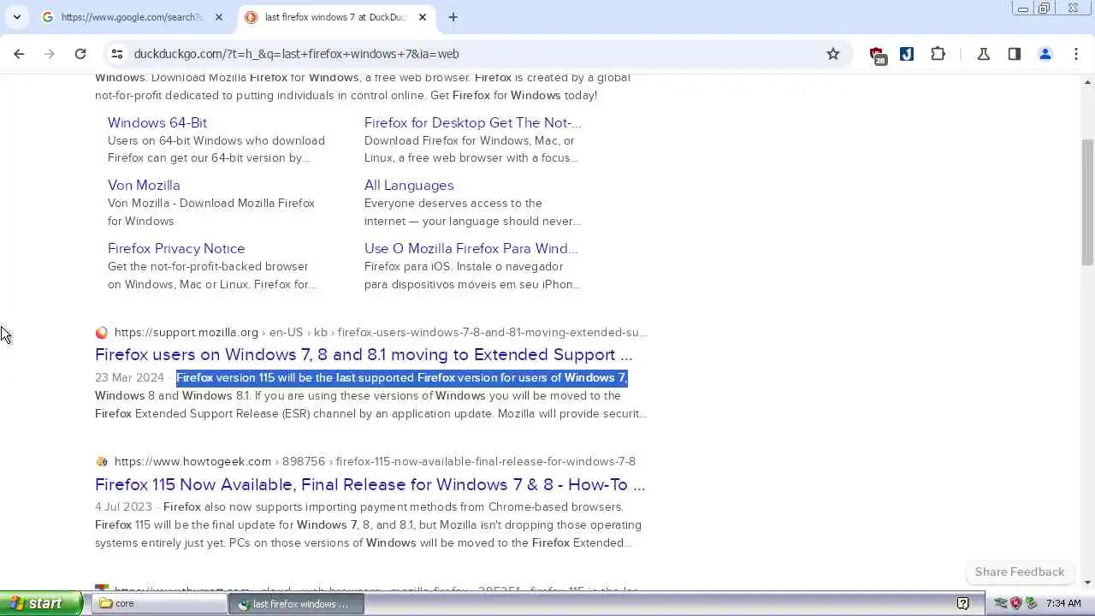
Task: Open the Windows start menu
Action: 41,603
